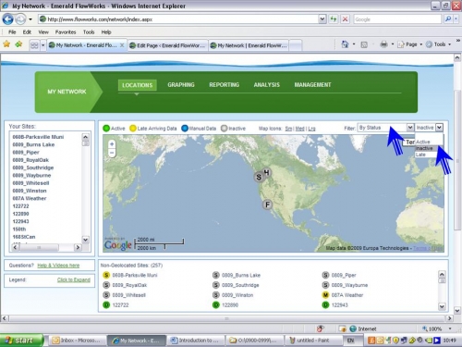Open the GRAPHING tab
Image resolution: width=462 pixels, height=347 pixels.
(181, 85)
